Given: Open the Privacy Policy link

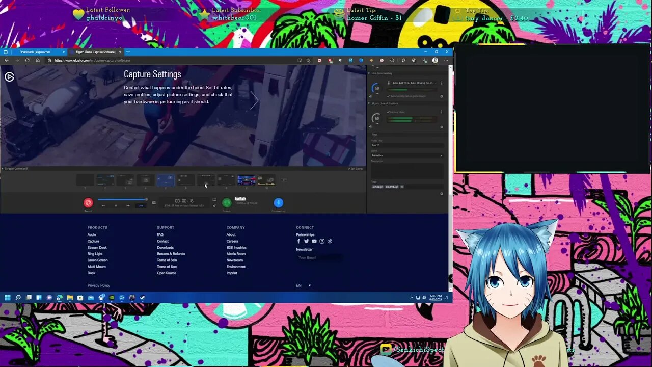Looking at the screenshot, I should pyautogui.click(x=99, y=285).
